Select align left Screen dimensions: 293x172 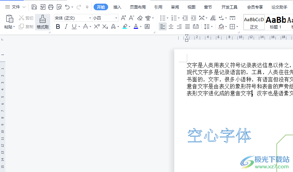[x=163, y=26]
